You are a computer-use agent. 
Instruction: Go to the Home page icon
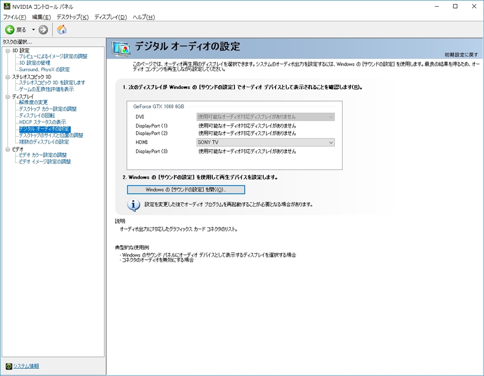pyautogui.click(x=62, y=30)
